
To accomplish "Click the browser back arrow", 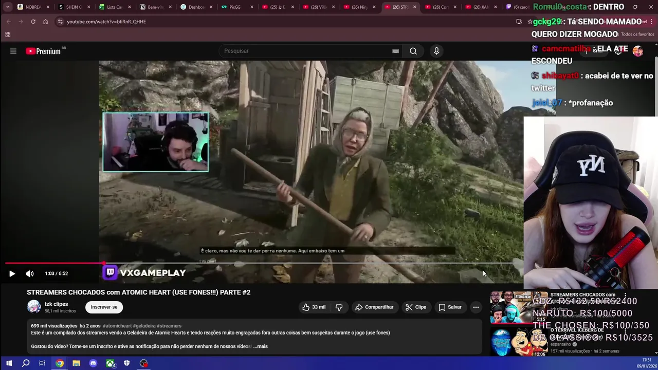I will point(9,22).
